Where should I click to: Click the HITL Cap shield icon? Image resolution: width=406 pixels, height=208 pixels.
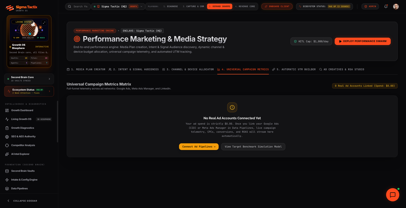pyautogui.click(x=295, y=41)
